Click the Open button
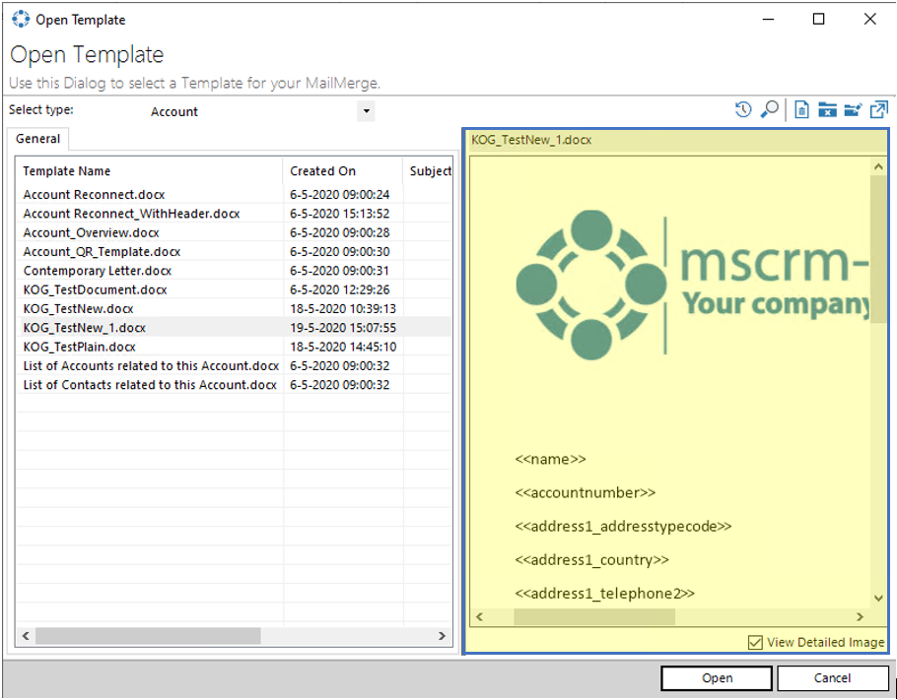This screenshot has height=700, width=897. tap(717, 678)
